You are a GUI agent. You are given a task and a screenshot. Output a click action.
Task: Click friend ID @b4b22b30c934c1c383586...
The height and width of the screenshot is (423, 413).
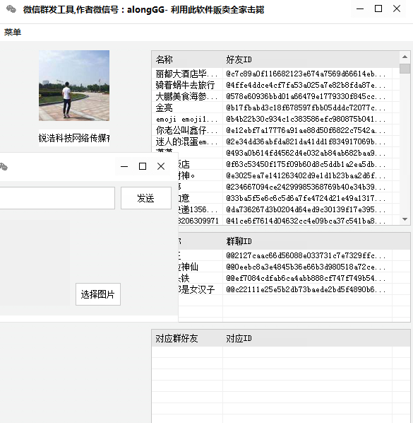pos(306,119)
